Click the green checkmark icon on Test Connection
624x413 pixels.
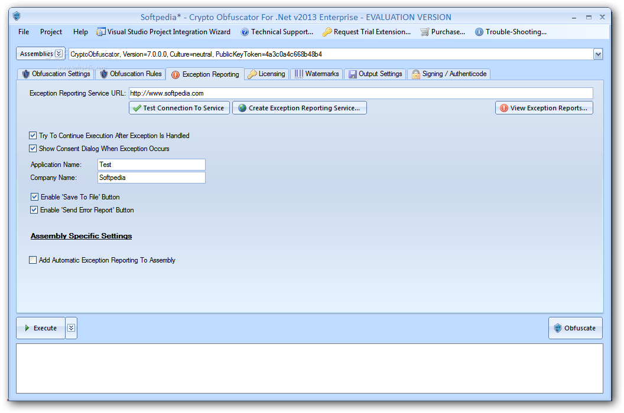click(x=137, y=108)
